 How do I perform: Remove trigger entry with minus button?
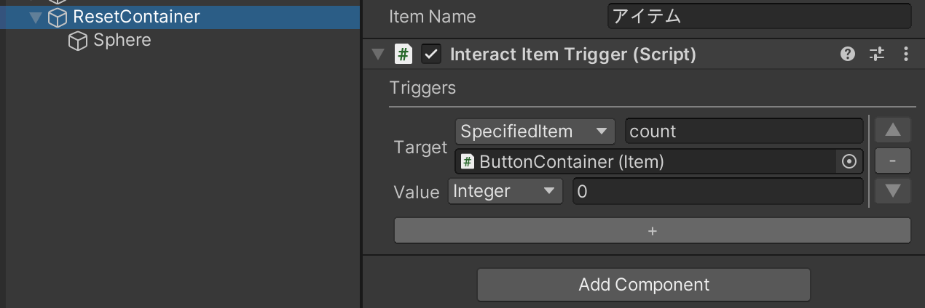(893, 161)
